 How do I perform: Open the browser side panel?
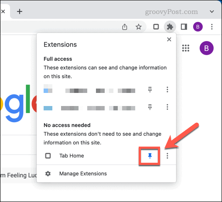pyautogui.click(x=184, y=27)
